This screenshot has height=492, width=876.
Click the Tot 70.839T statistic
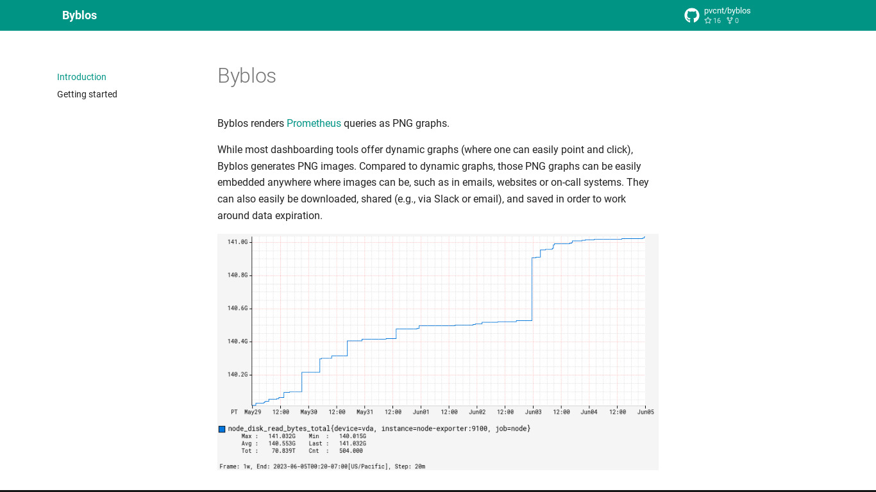pyautogui.click(x=268, y=451)
